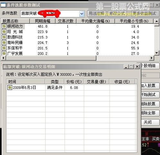Click the 修改公式 button
The height and width of the screenshot is (155, 160).
pos(117,13)
